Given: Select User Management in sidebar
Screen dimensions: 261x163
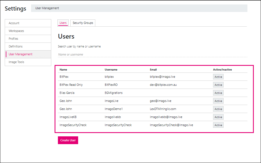Looking at the screenshot, I should (28, 54).
